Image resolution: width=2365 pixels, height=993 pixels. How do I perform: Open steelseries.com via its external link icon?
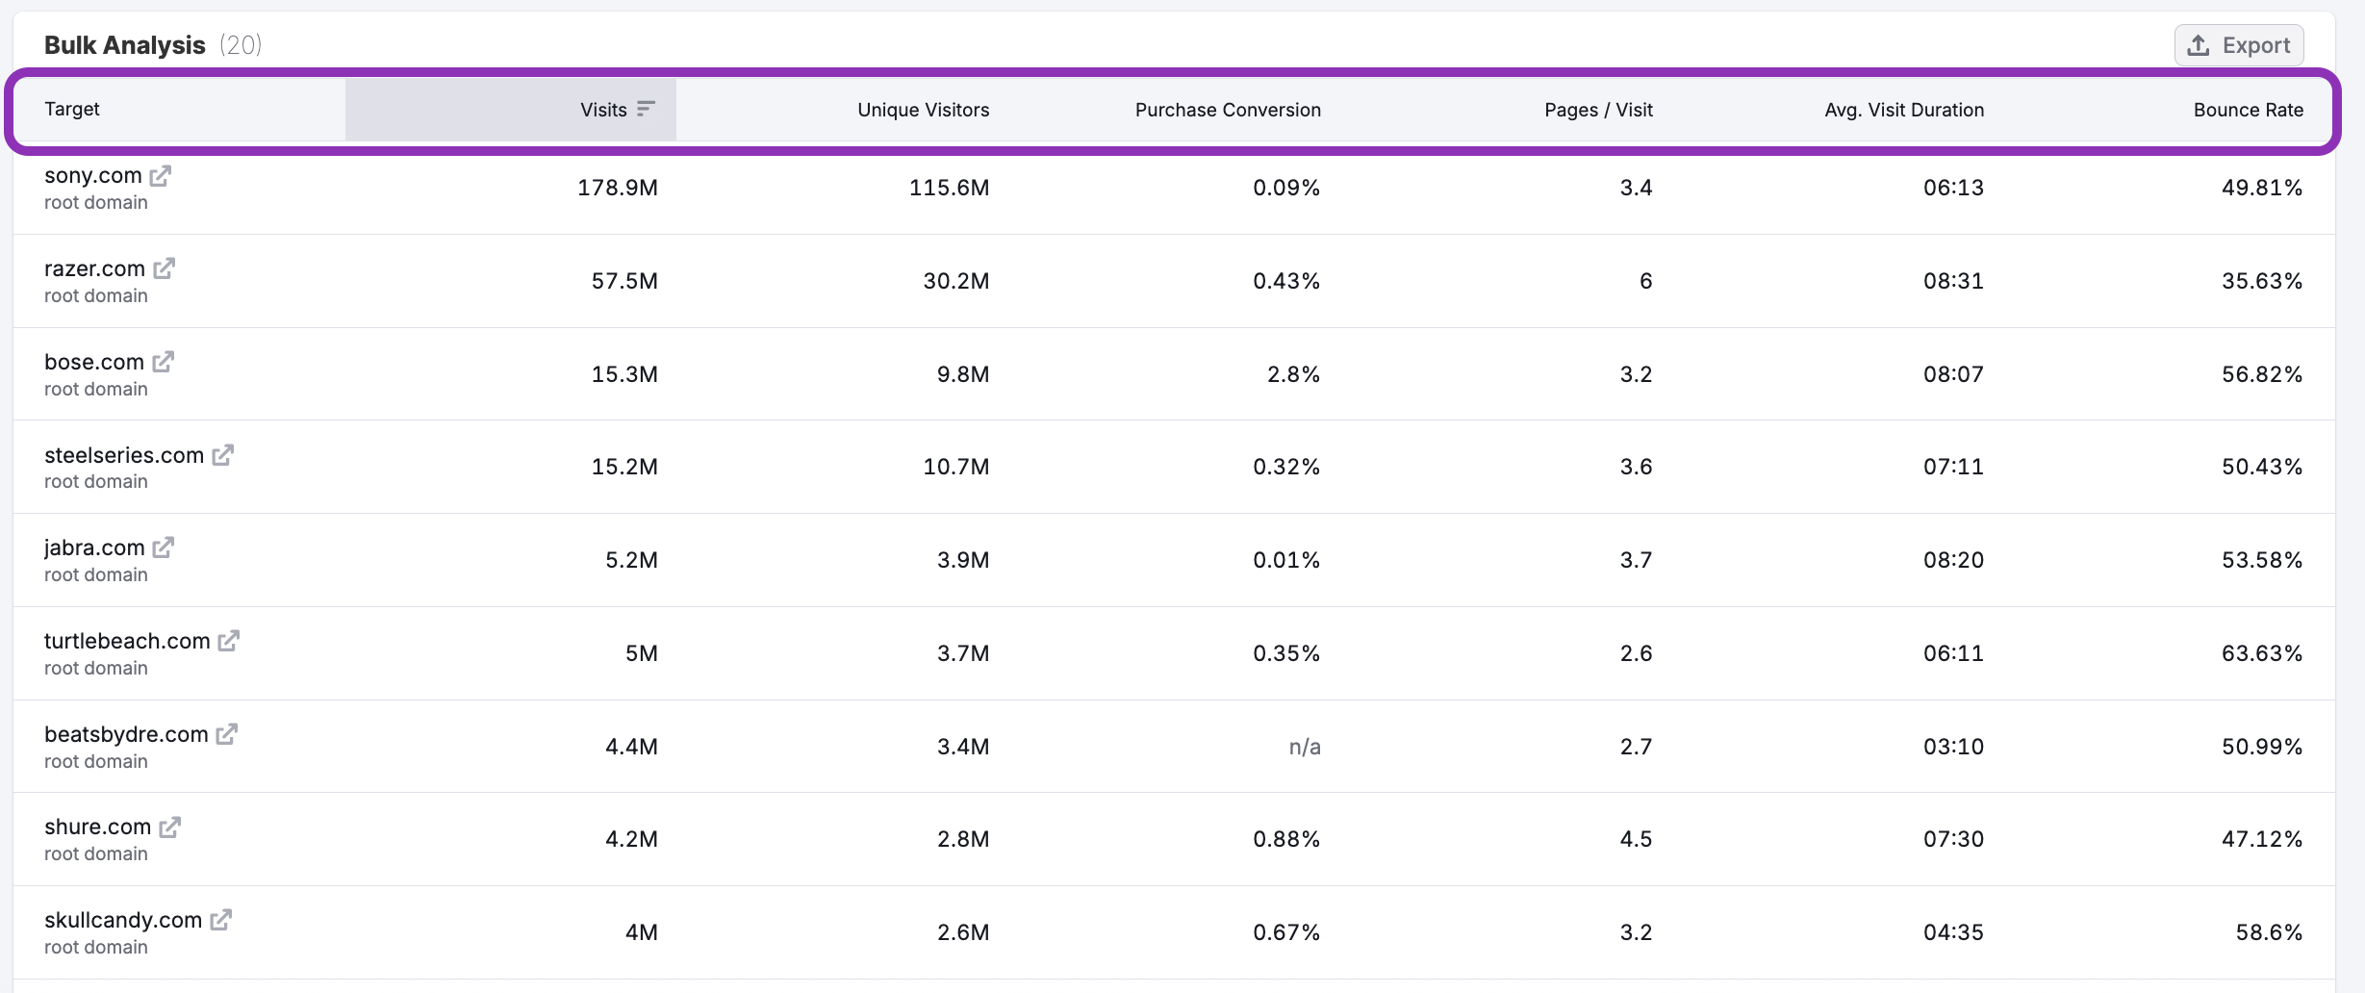tap(223, 455)
